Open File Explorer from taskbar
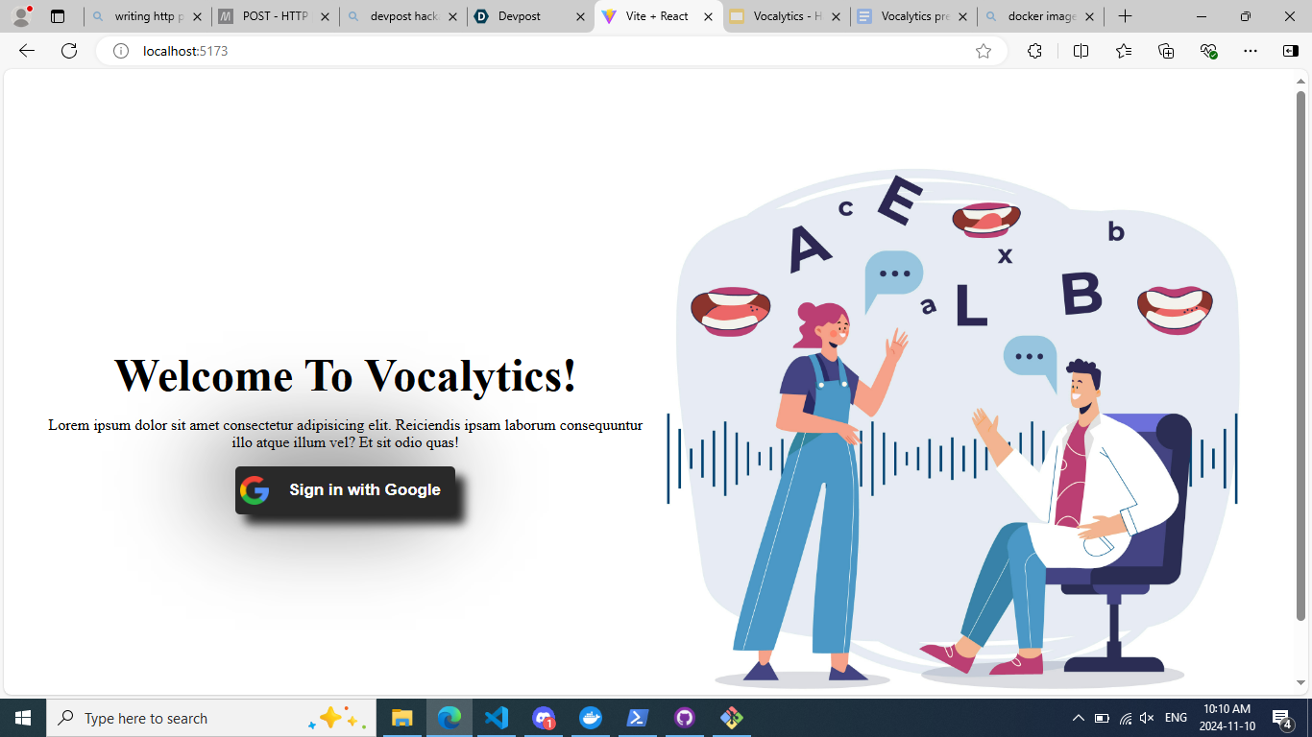Viewport: 1312px width, 737px height. (401, 718)
